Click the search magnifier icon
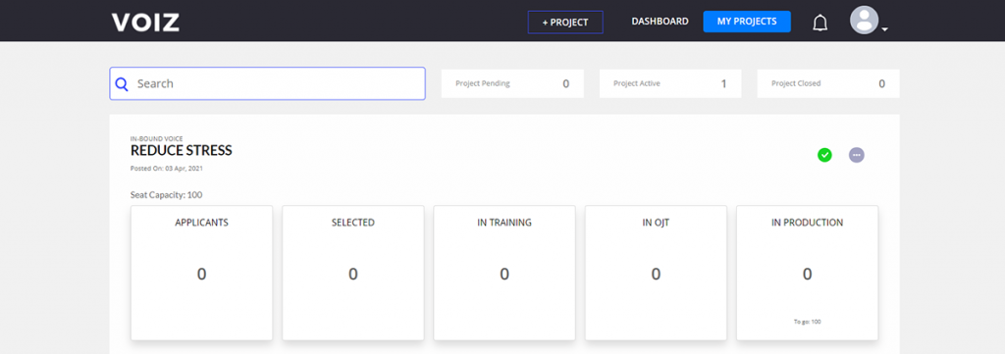Screen dimensions: 1005x354 tap(122, 84)
